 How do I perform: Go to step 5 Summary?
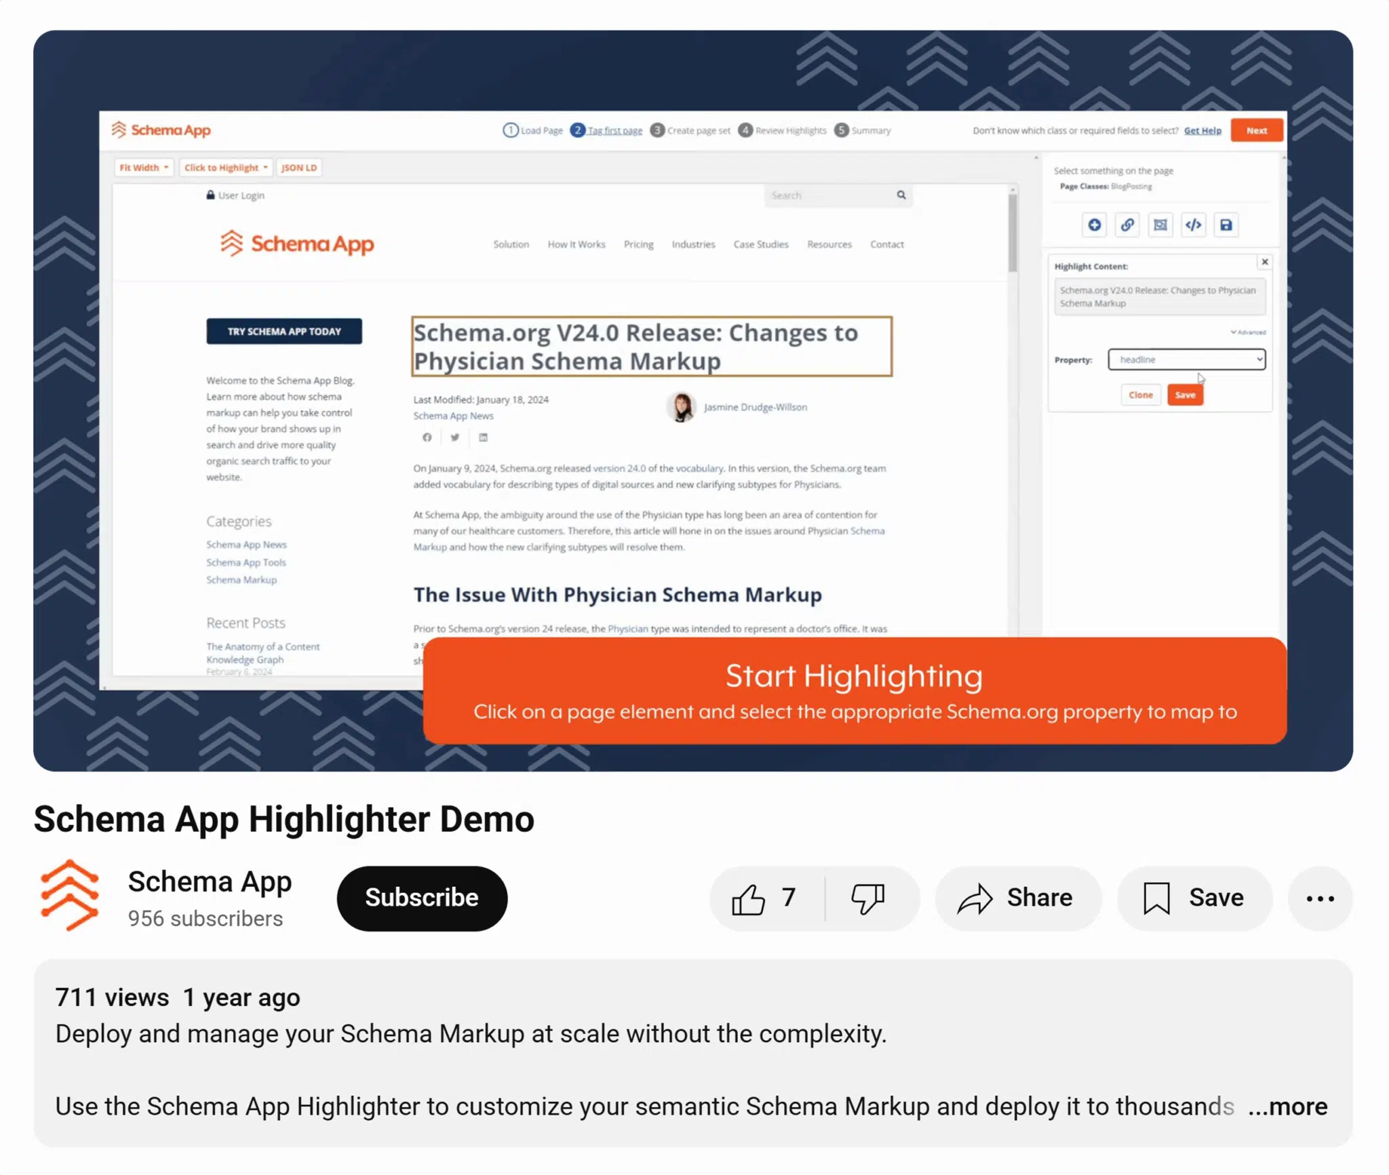click(x=862, y=130)
